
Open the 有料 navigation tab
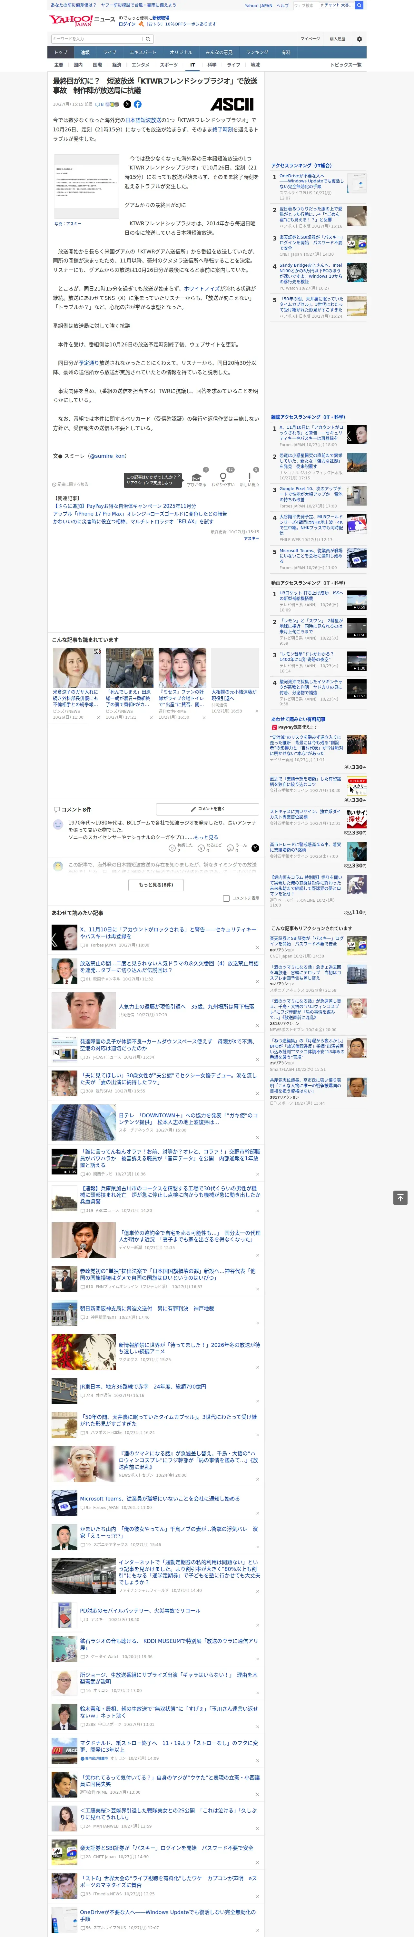[x=286, y=53]
